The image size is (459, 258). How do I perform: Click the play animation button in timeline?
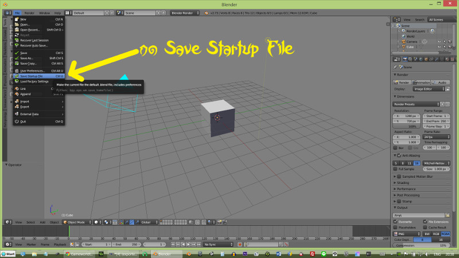189,245
